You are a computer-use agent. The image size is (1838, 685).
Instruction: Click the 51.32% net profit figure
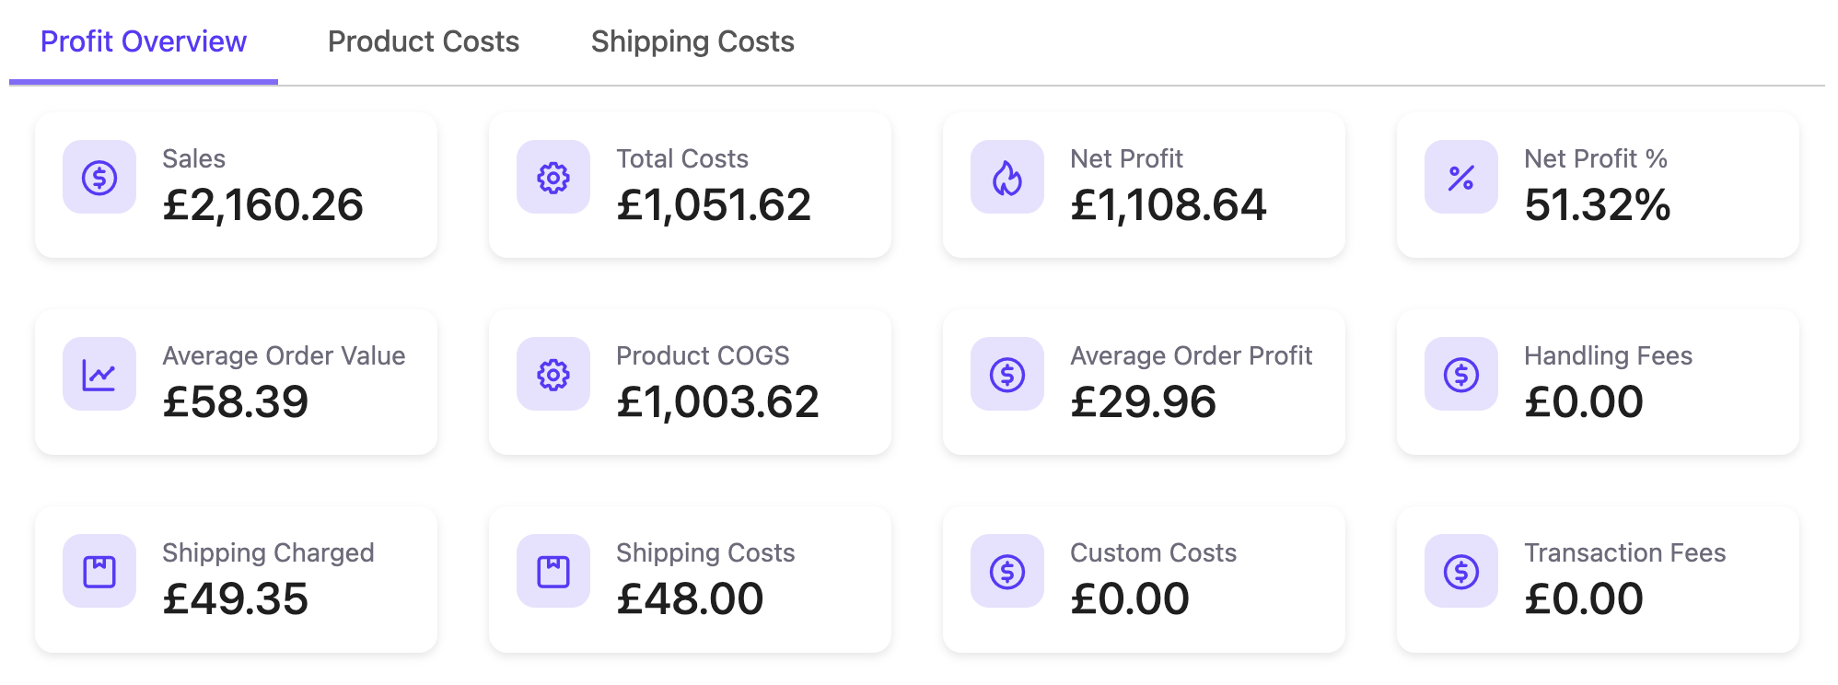pos(1598,204)
